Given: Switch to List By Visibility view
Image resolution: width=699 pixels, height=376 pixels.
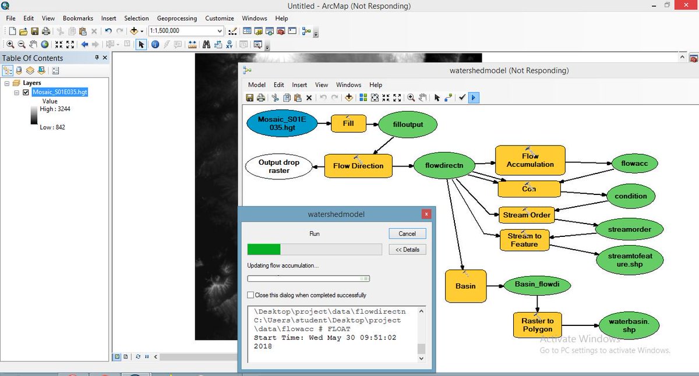Looking at the screenshot, I should (30, 70).
